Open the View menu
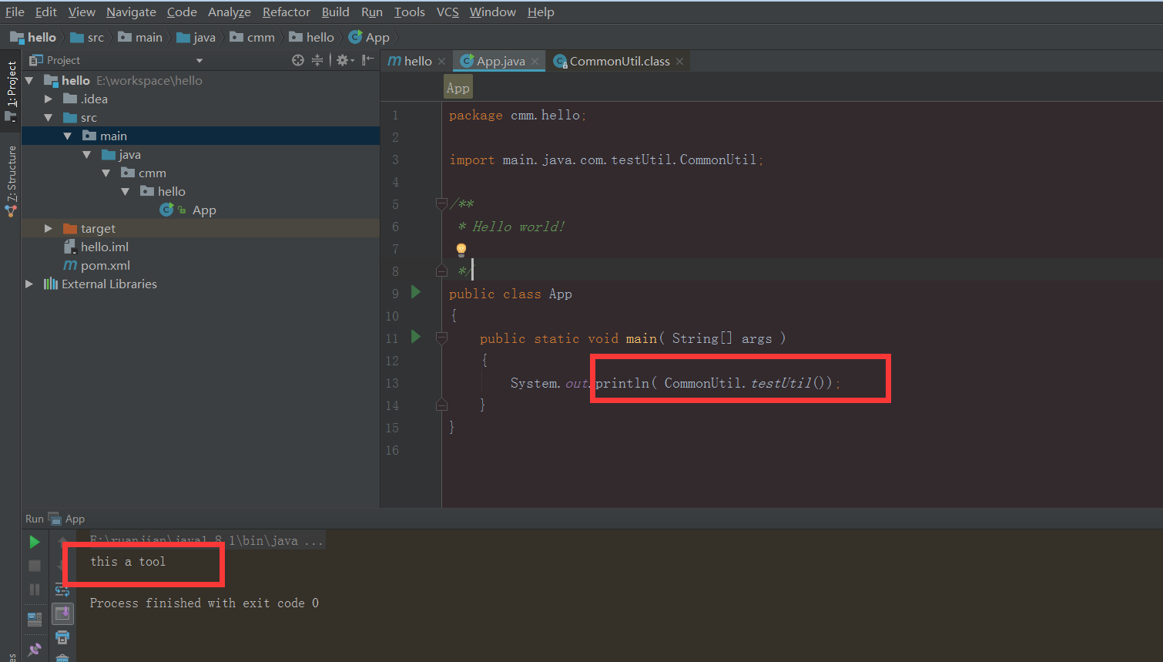Image resolution: width=1163 pixels, height=662 pixels. tap(82, 12)
